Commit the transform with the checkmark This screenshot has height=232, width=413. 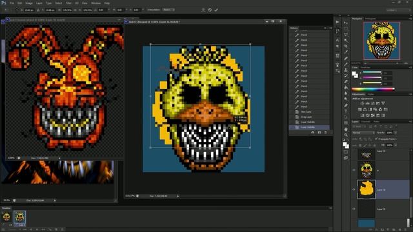click(216, 10)
